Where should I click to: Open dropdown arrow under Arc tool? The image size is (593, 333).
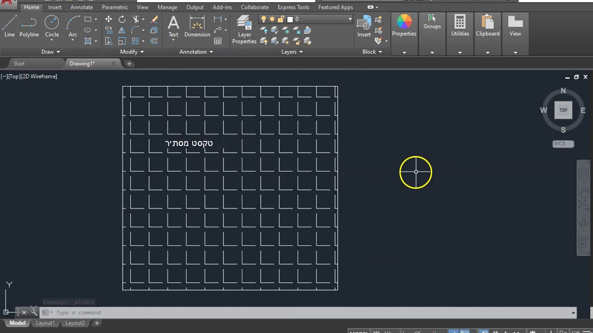tap(73, 41)
